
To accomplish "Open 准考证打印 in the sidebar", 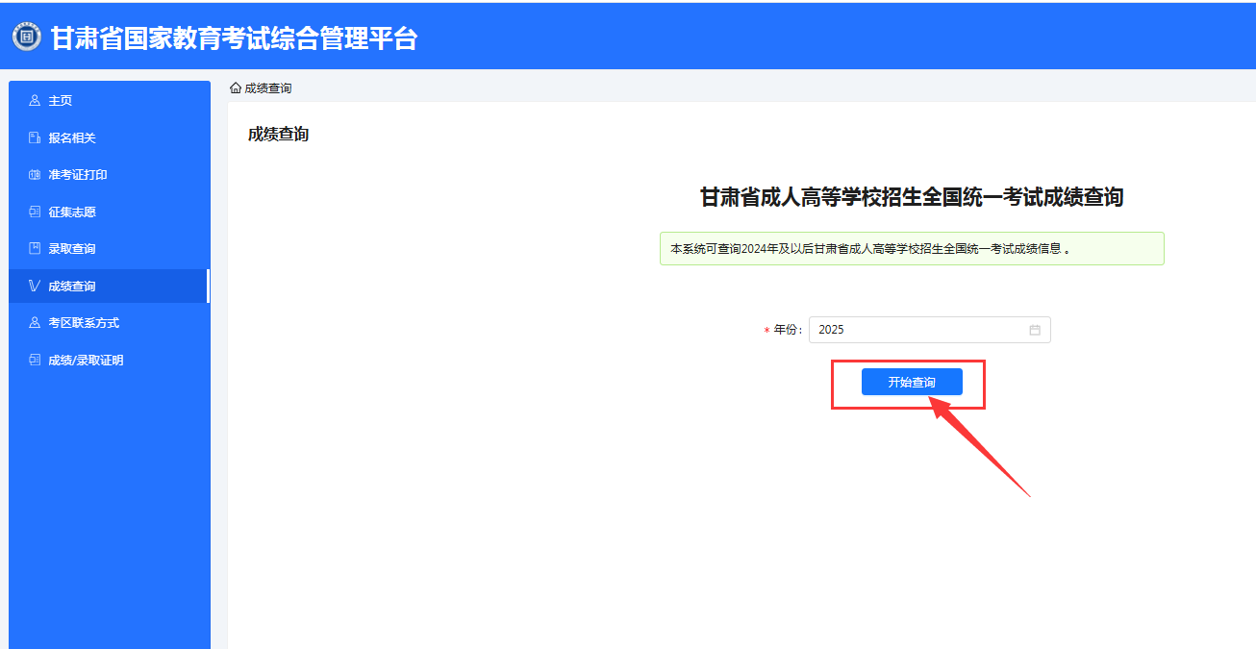I will (x=78, y=175).
